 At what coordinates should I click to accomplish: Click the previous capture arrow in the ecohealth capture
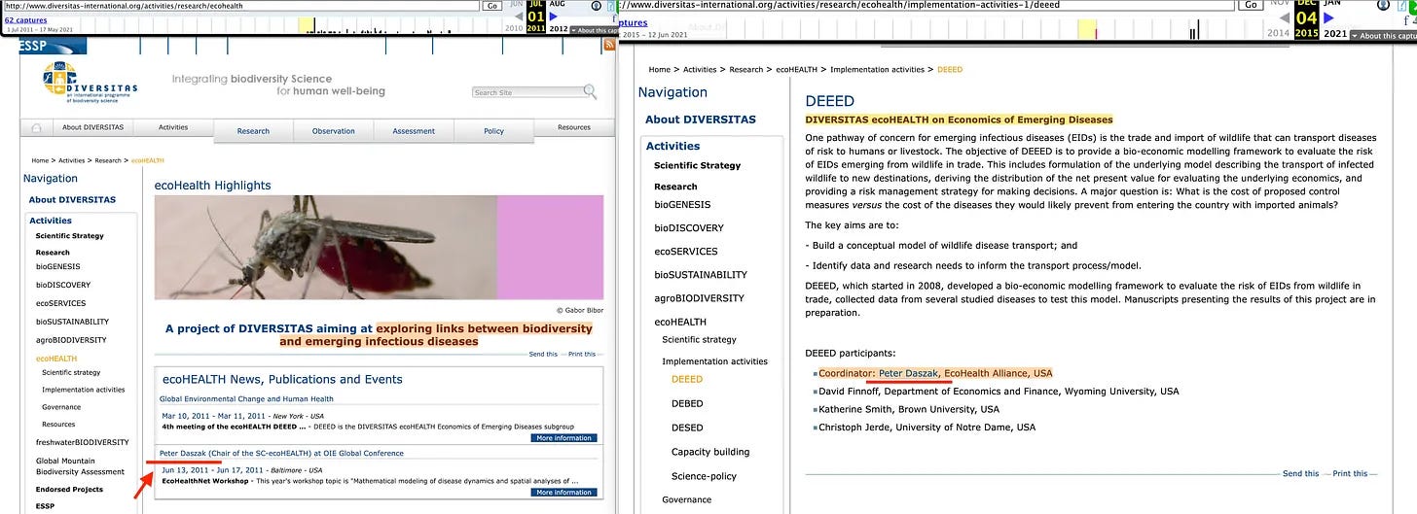[519, 16]
